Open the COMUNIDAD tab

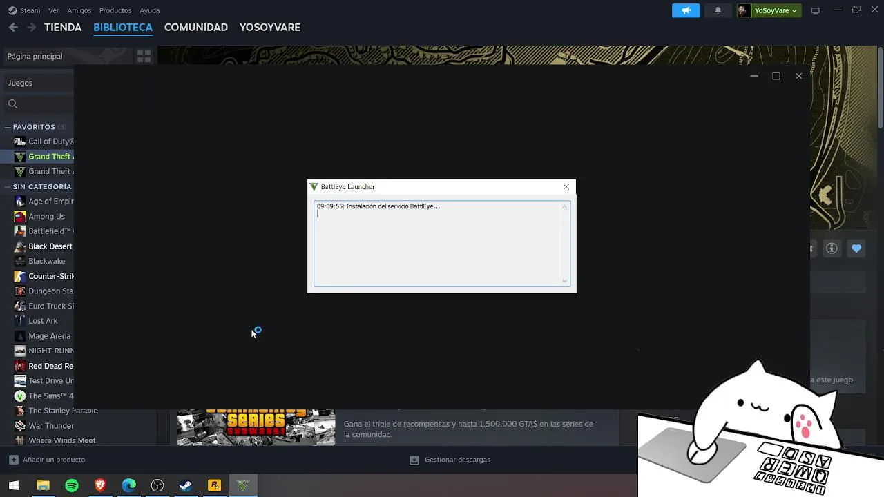coord(196,28)
